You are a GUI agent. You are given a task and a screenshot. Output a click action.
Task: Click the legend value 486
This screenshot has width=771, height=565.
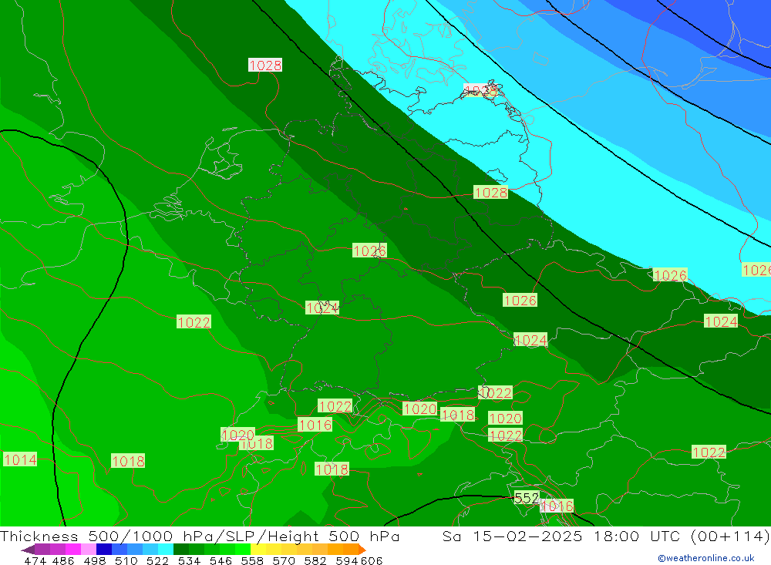point(63,560)
